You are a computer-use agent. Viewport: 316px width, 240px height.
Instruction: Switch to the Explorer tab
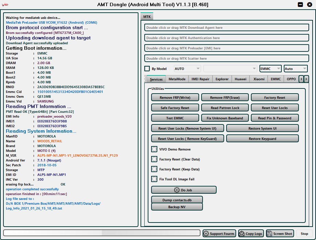pos(222,79)
